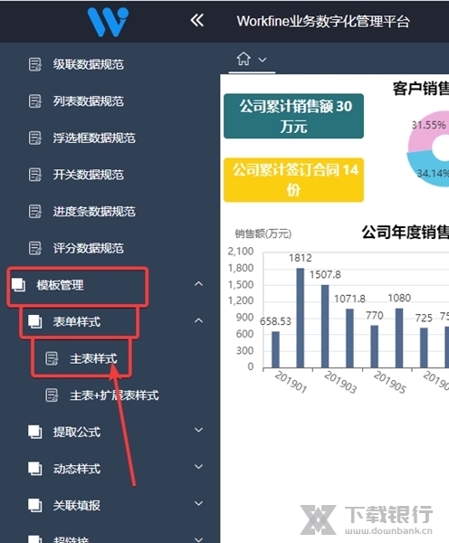Click icon beside 列表数据规范
Screen dimensions: 449x543
pyautogui.click(x=35, y=101)
